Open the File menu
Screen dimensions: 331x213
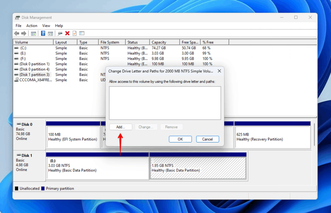point(18,26)
